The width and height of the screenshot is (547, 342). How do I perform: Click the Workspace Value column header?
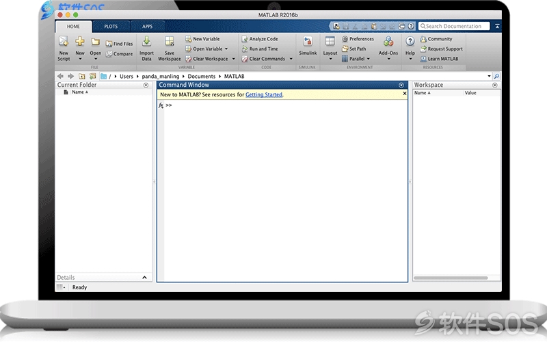(x=470, y=93)
